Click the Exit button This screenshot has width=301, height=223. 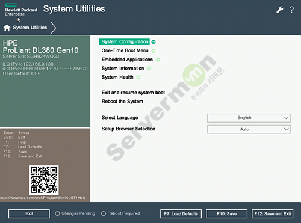pos(29,213)
